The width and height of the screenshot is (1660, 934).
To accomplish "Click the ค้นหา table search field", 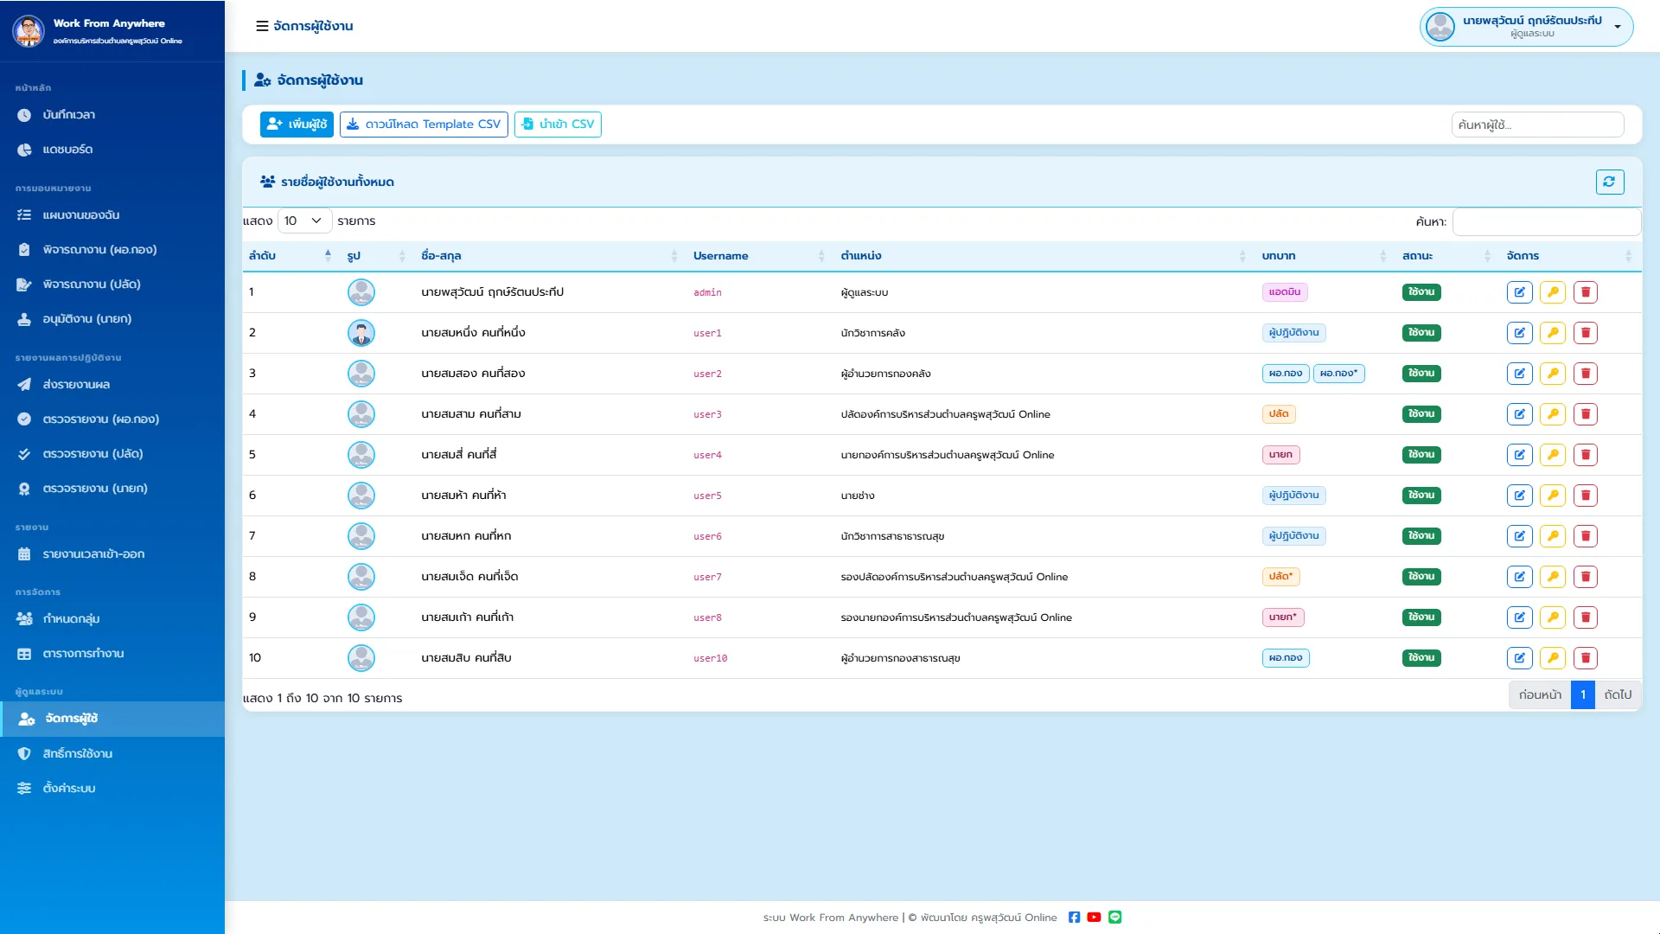I will click(1547, 222).
